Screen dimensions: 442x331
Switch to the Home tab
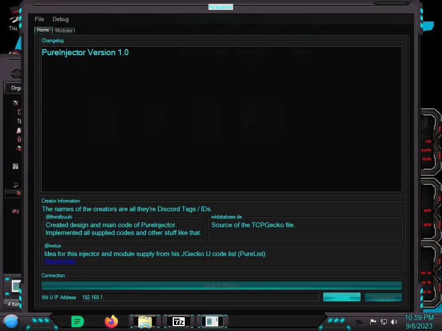pyautogui.click(x=43, y=30)
